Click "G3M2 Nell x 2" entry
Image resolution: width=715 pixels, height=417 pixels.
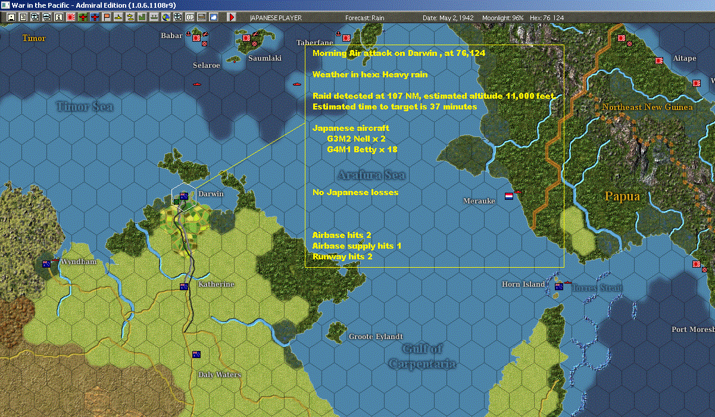pyautogui.click(x=357, y=139)
